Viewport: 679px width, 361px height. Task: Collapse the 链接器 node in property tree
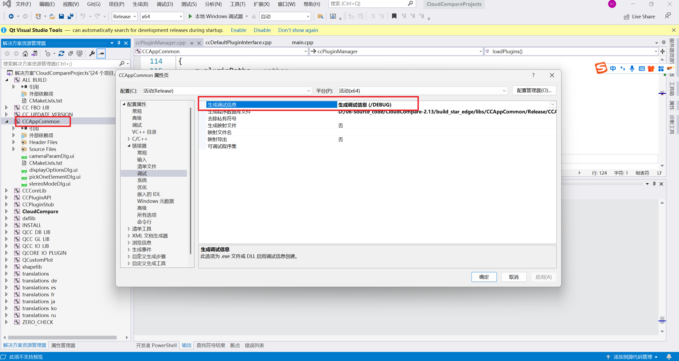click(129, 146)
